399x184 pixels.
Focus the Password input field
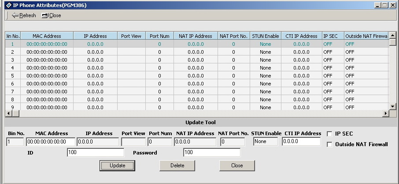(211, 152)
